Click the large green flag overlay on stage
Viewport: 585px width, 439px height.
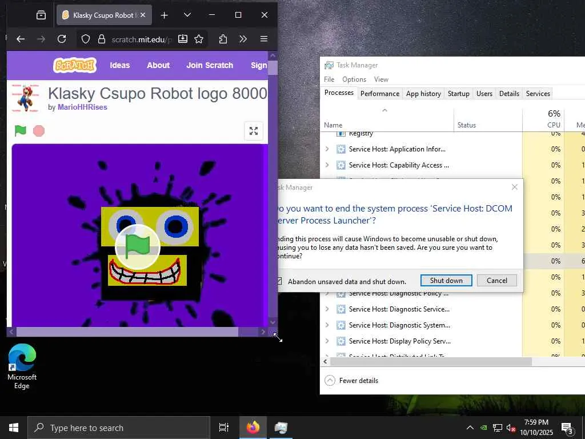coord(138,246)
